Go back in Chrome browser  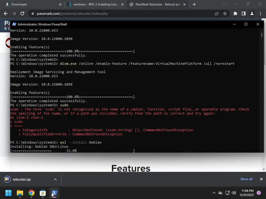click(x=6, y=13)
